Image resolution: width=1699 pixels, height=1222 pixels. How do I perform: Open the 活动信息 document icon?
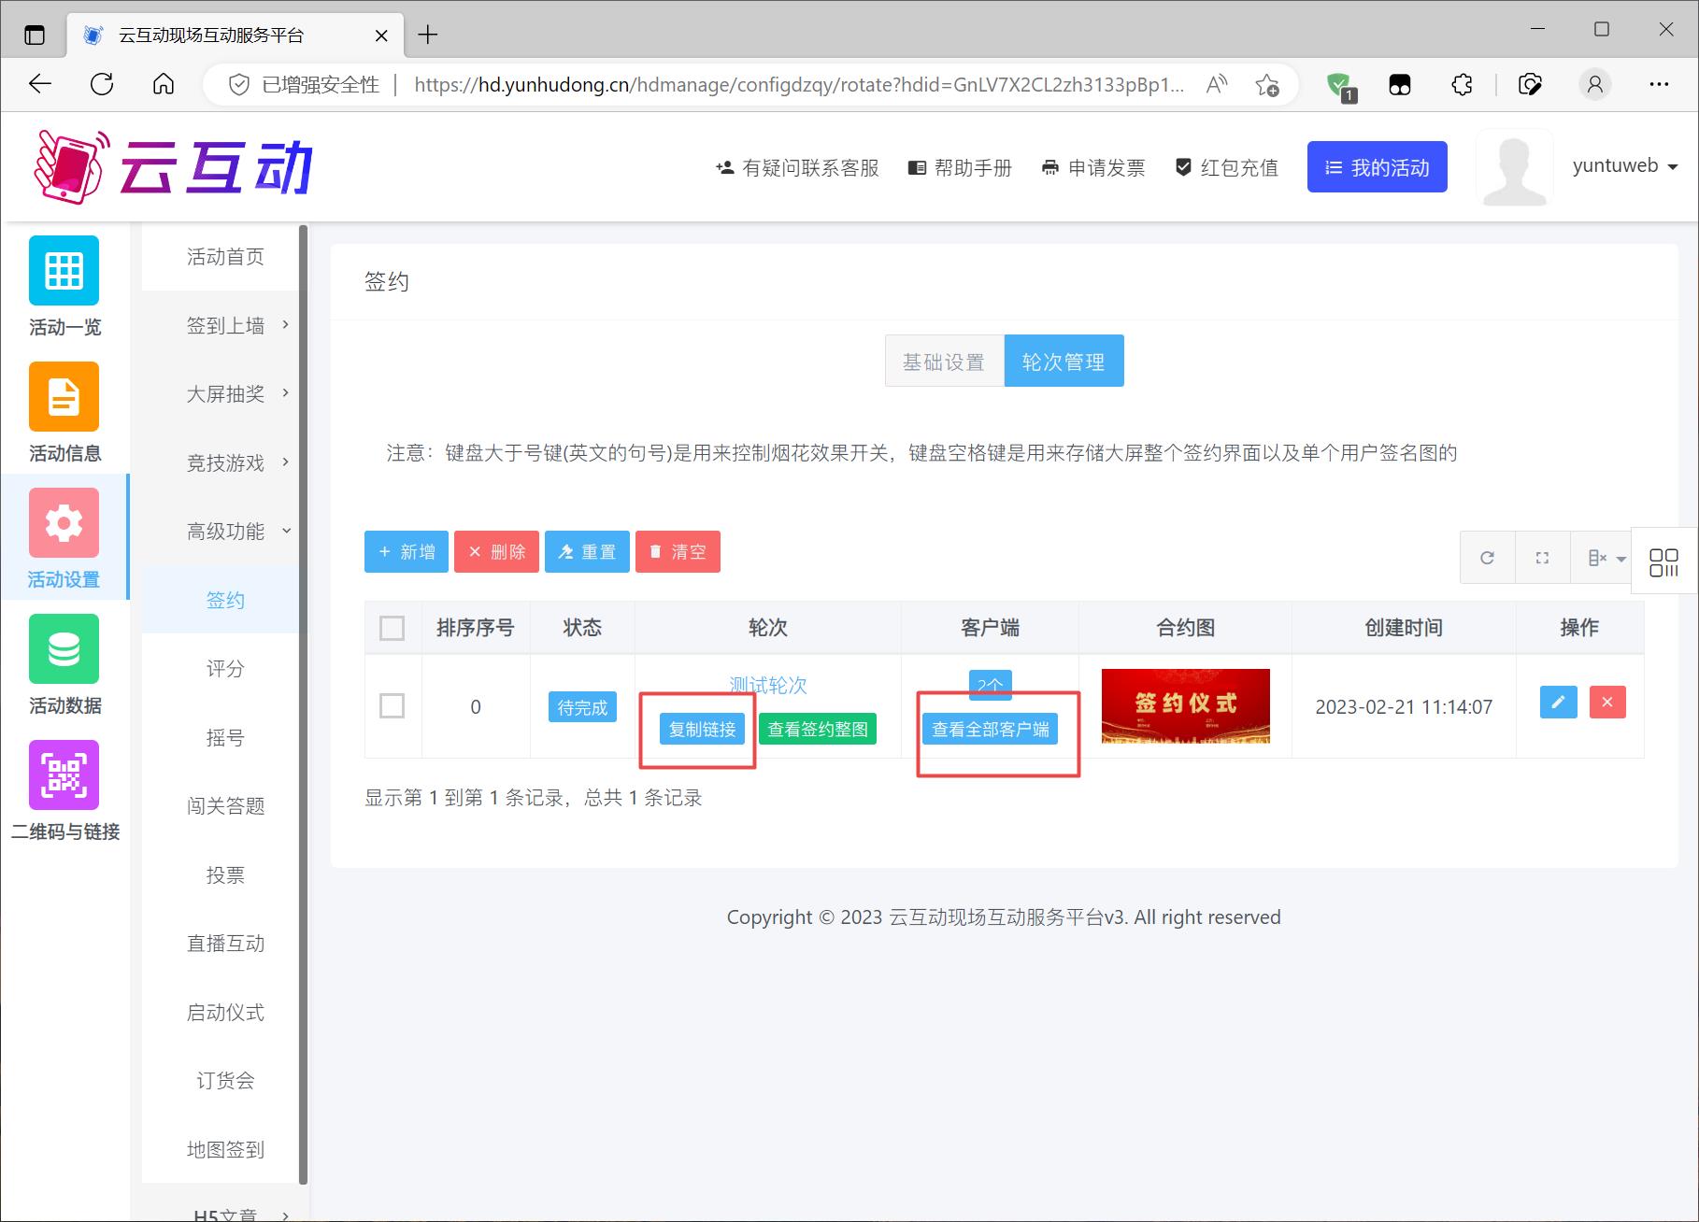click(x=64, y=397)
